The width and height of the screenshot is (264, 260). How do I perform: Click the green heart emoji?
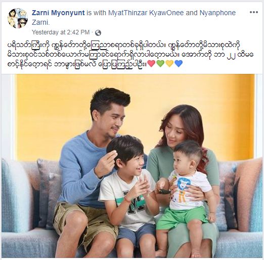(160, 64)
